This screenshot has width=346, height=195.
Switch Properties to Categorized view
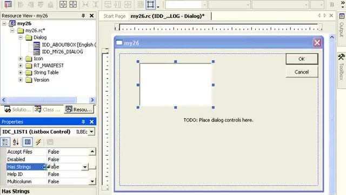point(5,142)
